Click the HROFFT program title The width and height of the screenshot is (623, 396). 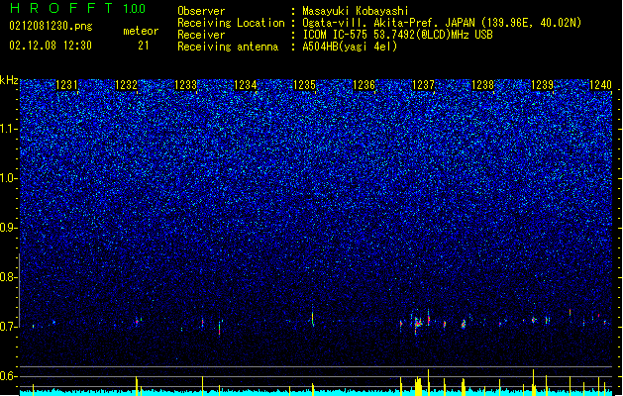tap(61, 8)
